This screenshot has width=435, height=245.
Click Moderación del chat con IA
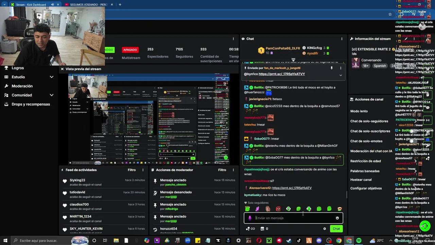pyautogui.click(x=371, y=151)
